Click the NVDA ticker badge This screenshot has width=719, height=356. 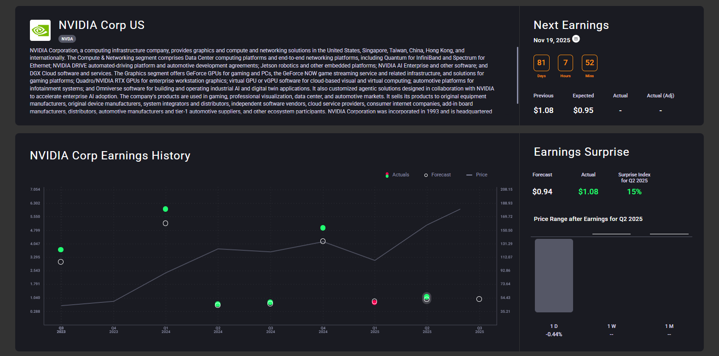[x=67, y=39]
